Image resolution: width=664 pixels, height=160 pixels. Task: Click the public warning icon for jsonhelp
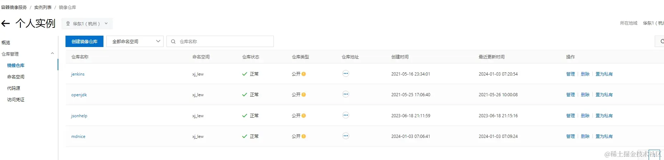pos(304,116)
